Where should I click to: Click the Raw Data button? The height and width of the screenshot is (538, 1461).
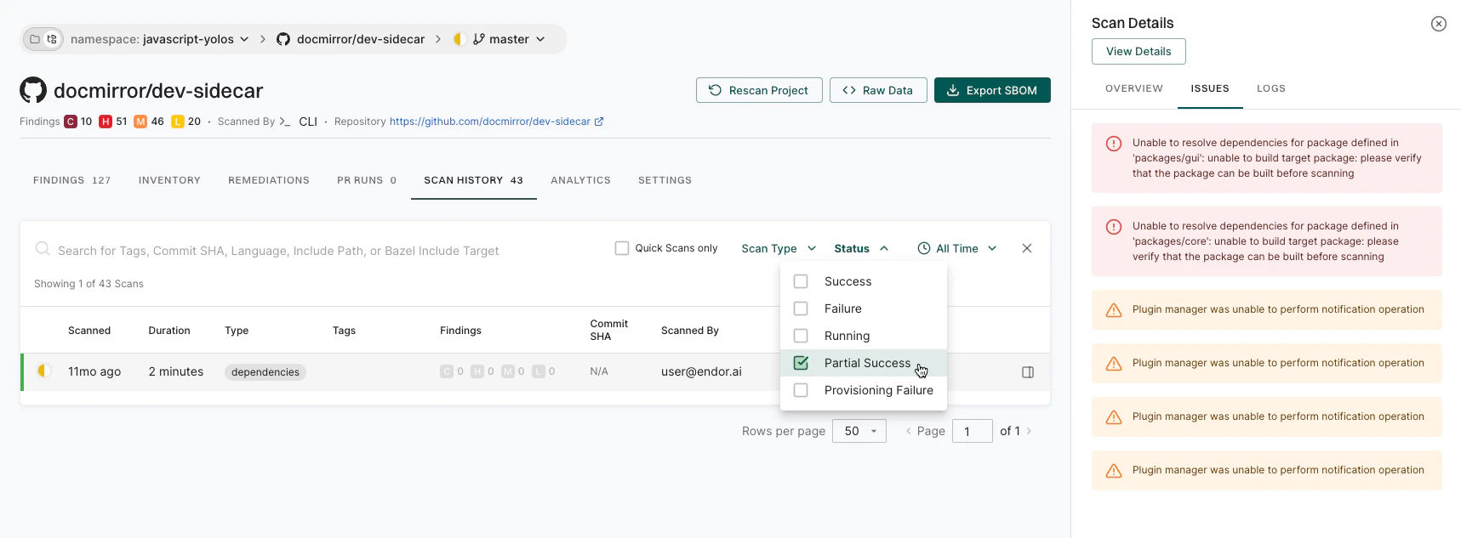pos(878,90)
